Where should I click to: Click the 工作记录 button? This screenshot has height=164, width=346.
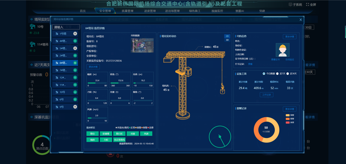click(266, 95)
